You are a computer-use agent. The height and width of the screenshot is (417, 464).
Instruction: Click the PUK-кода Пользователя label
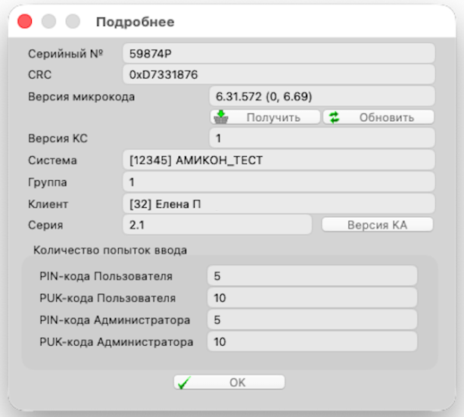coord(107,298)
